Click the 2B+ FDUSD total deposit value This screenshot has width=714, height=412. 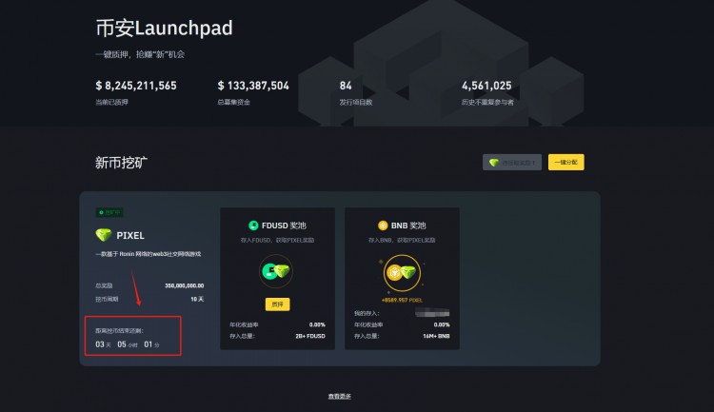pos(310,336)
